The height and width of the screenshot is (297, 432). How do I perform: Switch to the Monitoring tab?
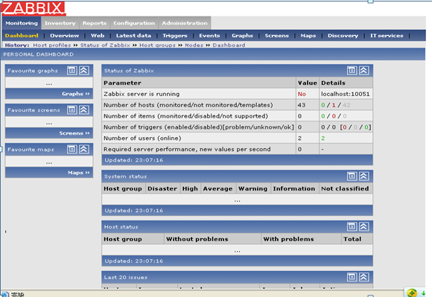22,23
